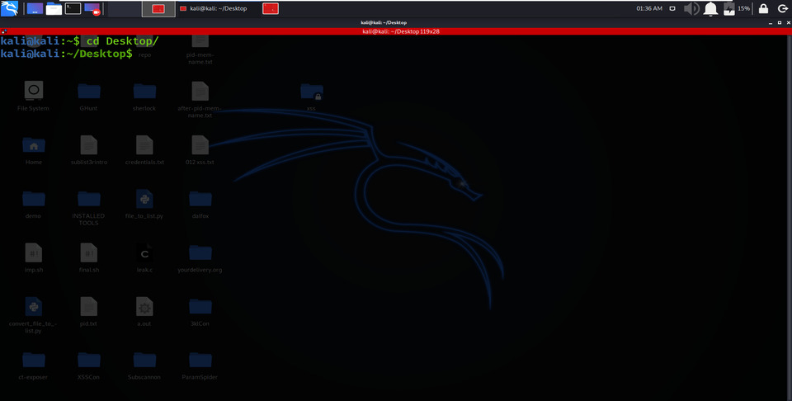The width and height of the screenshot is (792, 401).
Task: Select the Home folder desktop icon
Action: point(33,150)
